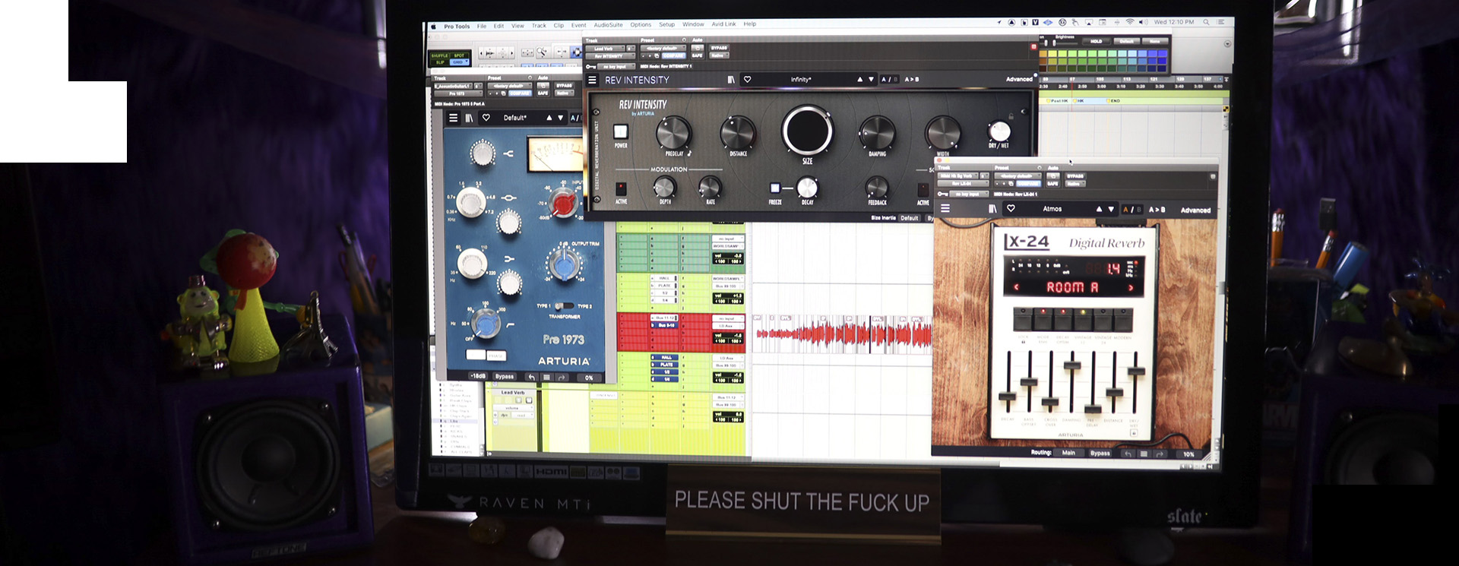
Task: Click A > B copy button in LX-24
Action: click(x=1157, y=210)
